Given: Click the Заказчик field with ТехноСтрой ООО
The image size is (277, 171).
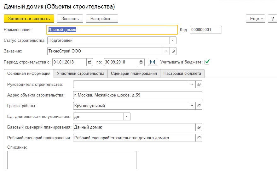Looking at the screenshot, I should 105,51.
